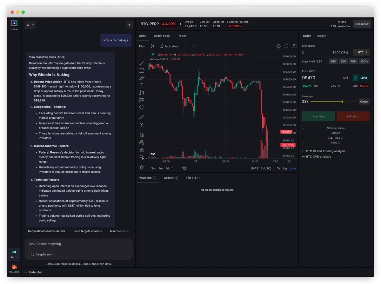381x284 pixels.
Task: Click the trash remove objects icon
Action: tap(142, 167)
